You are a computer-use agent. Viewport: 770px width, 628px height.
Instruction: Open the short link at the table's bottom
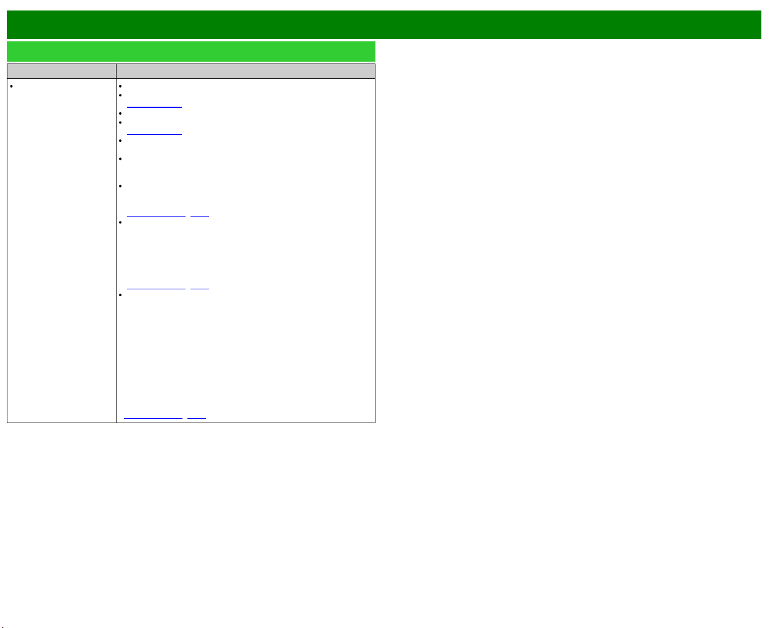point(197,416)
